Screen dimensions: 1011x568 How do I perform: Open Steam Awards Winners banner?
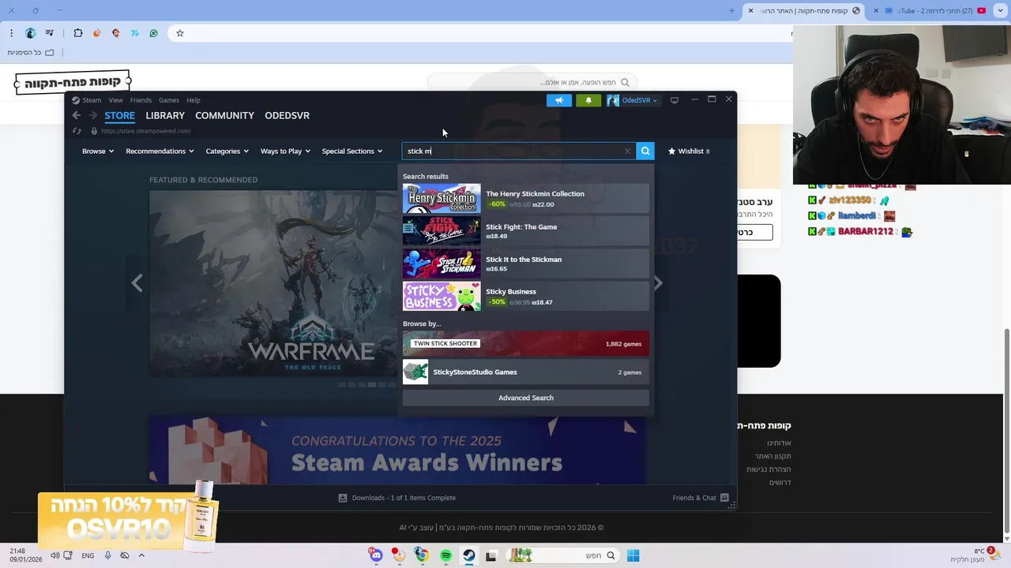(397, 450)
